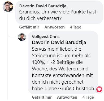The height and width of the screenshot is (101, 104).
Task: Reply to Davorin's comment via Antworten
Action: pos(54,27)
